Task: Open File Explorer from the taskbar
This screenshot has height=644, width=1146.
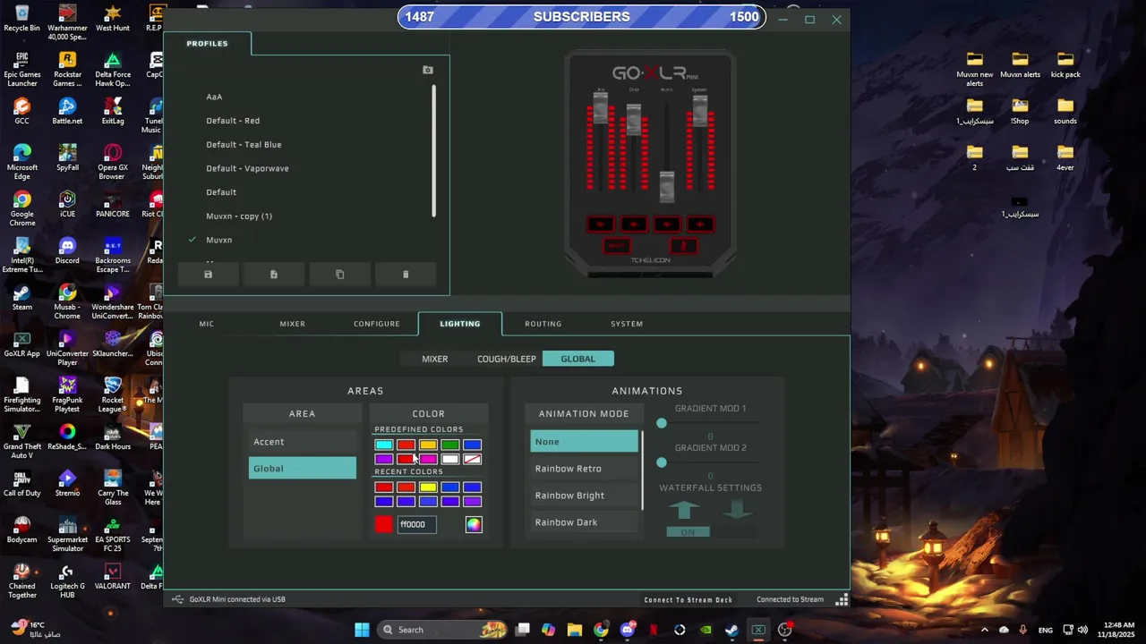Action: (x=575, y=630)
